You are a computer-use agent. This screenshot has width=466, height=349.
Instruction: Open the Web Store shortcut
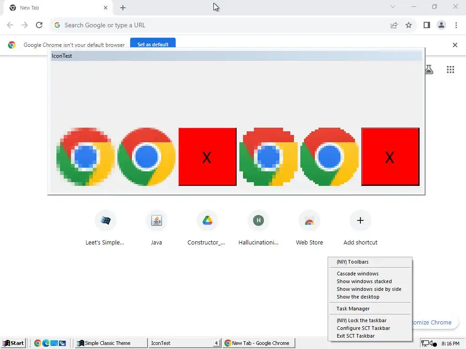point(309,228)
